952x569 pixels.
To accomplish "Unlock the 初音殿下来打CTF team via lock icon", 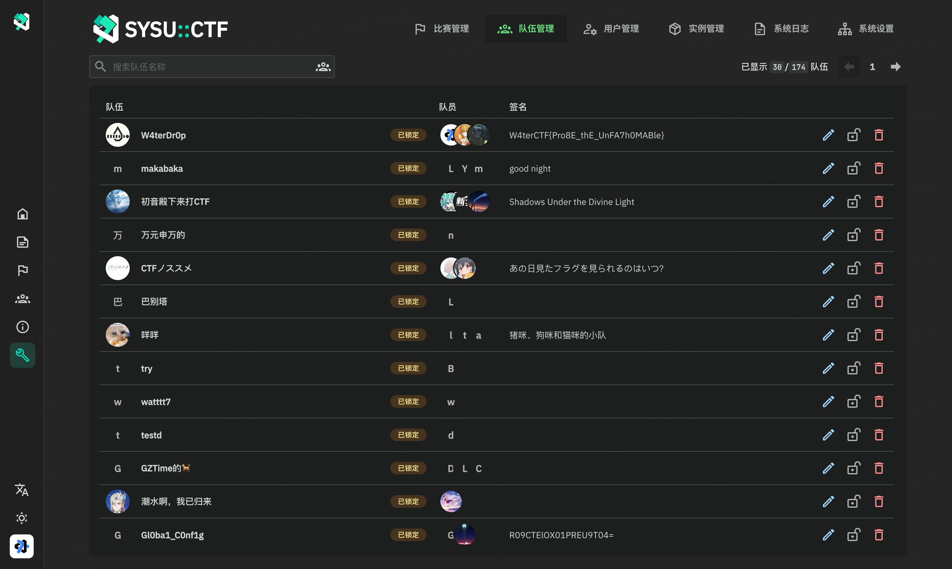I will (x=853, y=202).
